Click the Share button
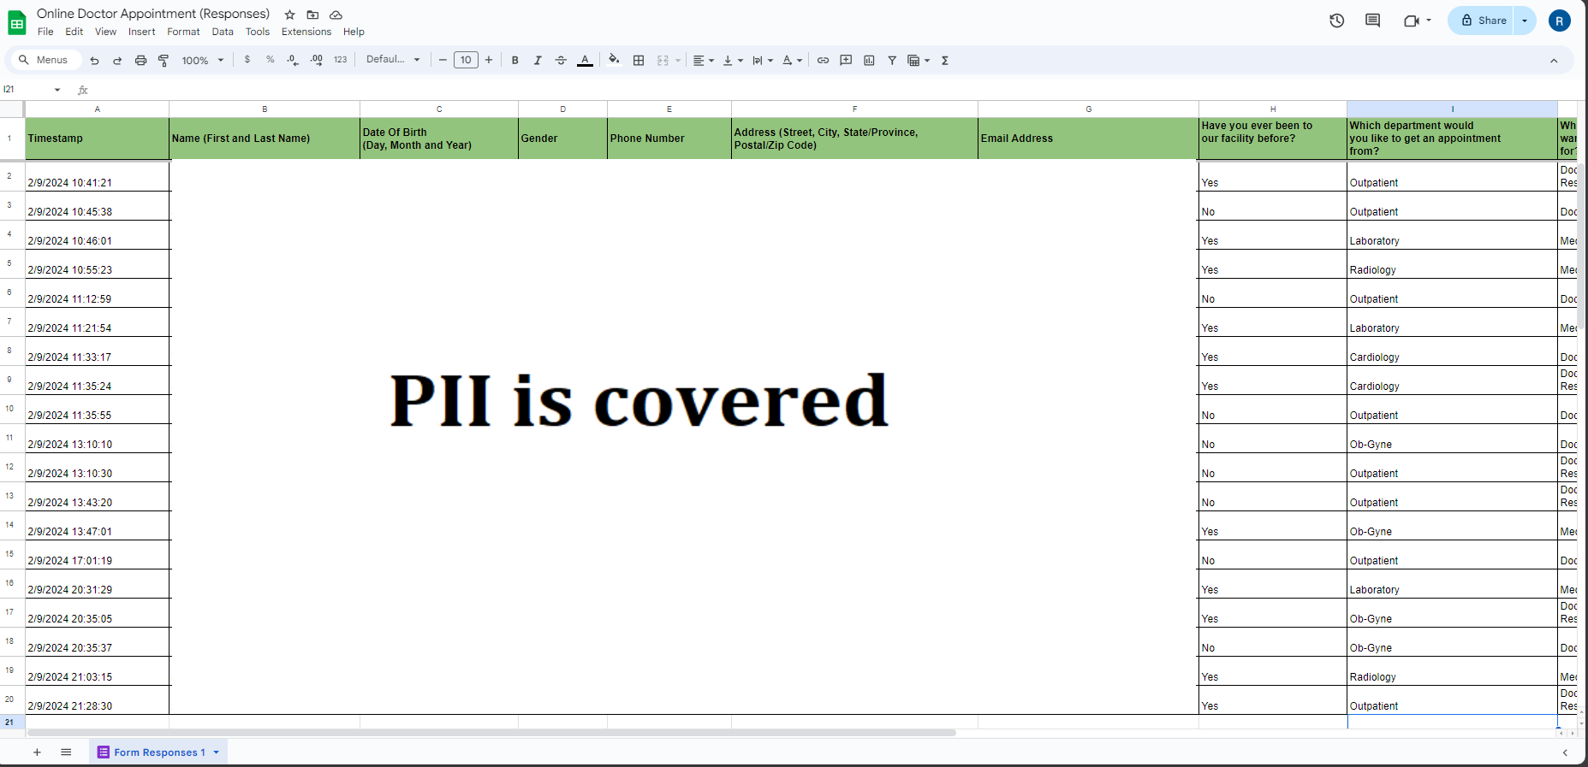This screenshot has width=1588, height=767. click(x=1483, y=21)
